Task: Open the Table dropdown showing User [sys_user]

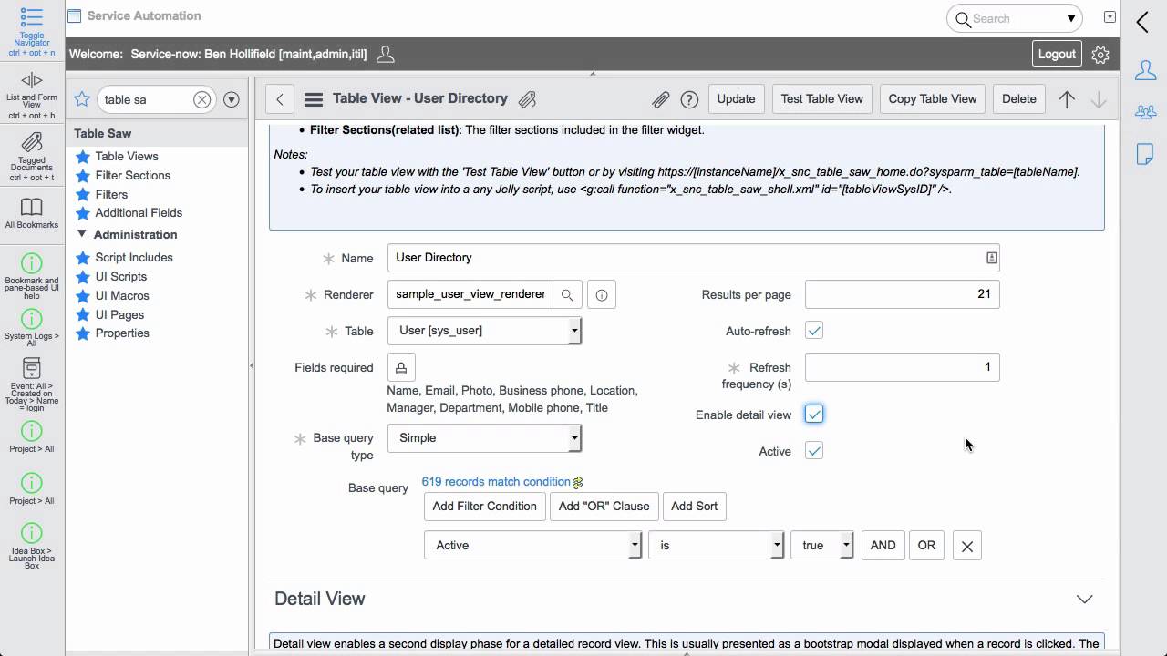Action: click(x=484, y=331)
